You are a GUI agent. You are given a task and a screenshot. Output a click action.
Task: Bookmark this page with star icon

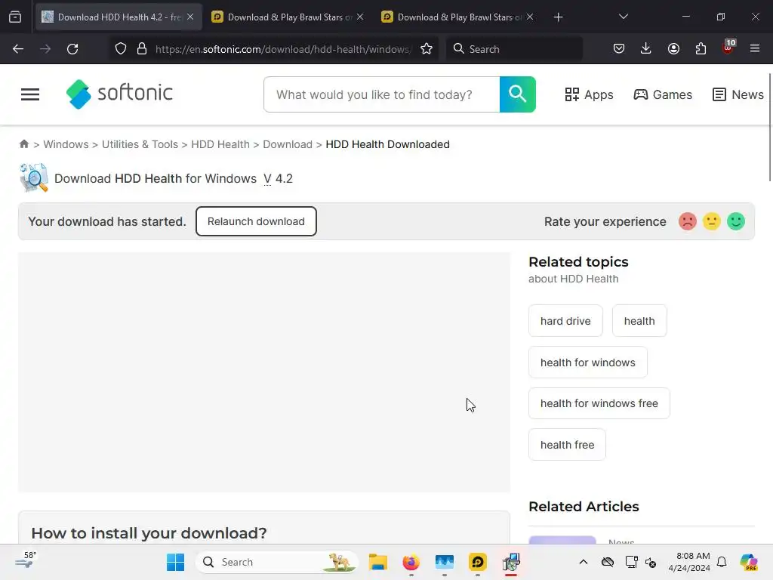pos(427,49)
